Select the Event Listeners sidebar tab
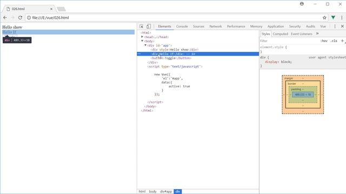 (302, 34)
